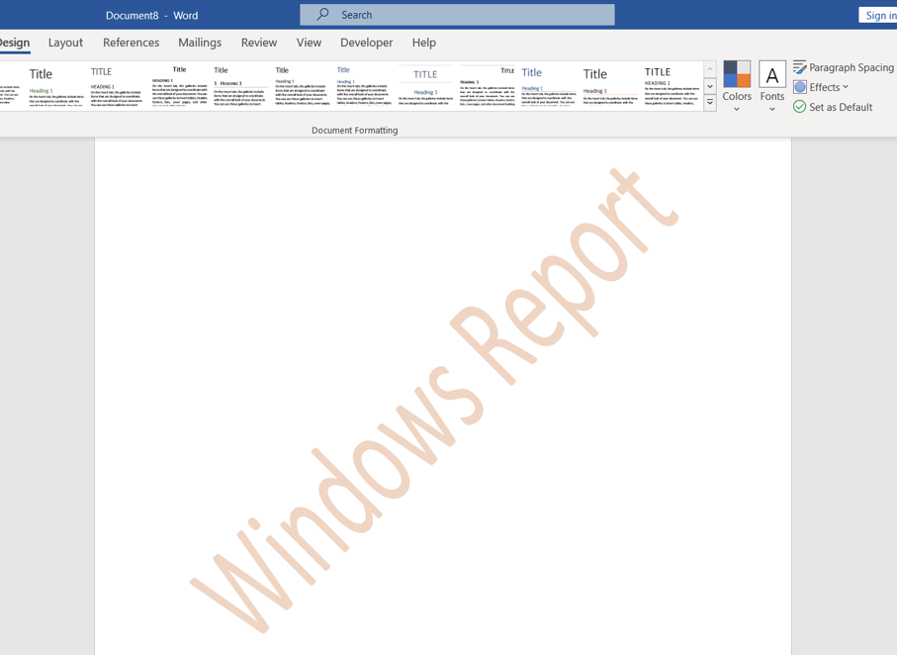Expand the Effects dropdown
897x655 pixels.
pos(821,87)
